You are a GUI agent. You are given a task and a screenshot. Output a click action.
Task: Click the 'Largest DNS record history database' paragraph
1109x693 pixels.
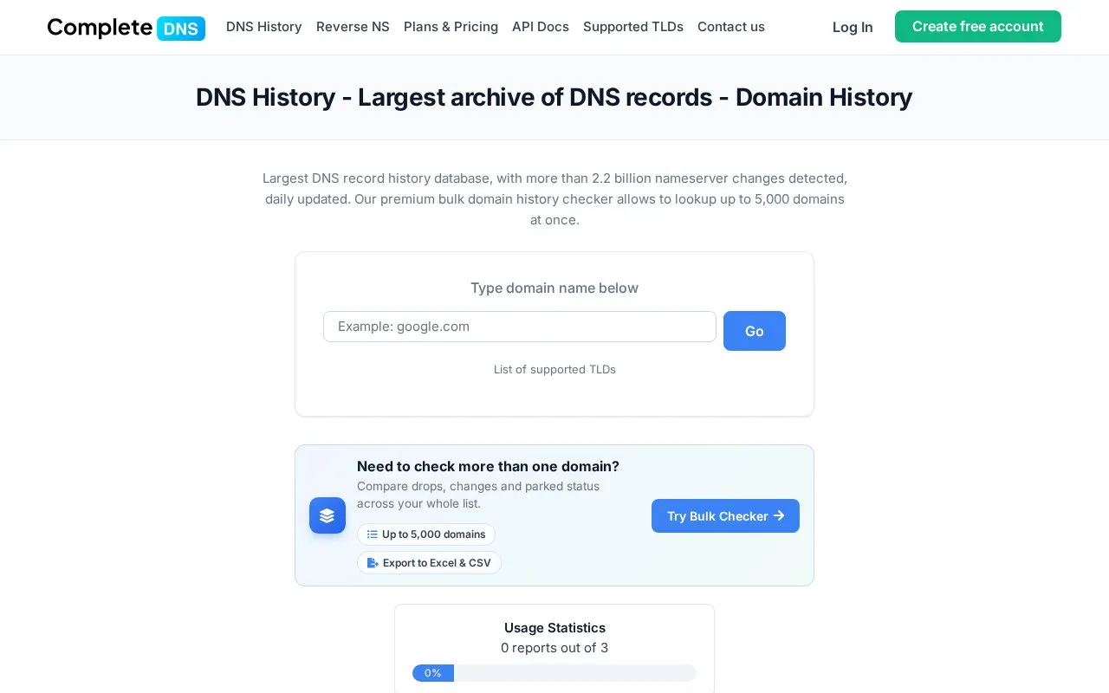(x=554, y=198)
